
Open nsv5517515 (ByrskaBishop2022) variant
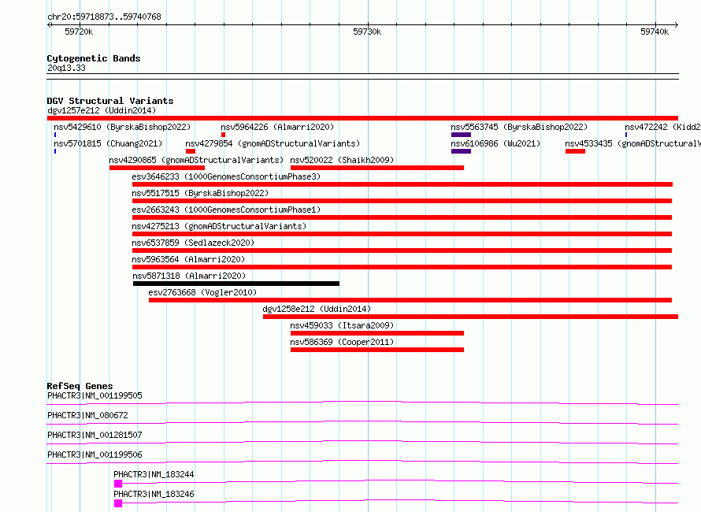coord(200,193)
